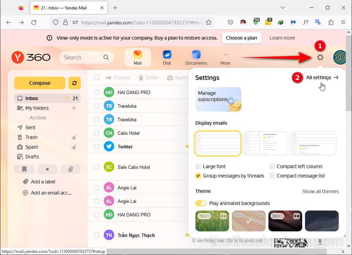
Task: Click the attachments paperclip filter icon
Action: (70, 169)
